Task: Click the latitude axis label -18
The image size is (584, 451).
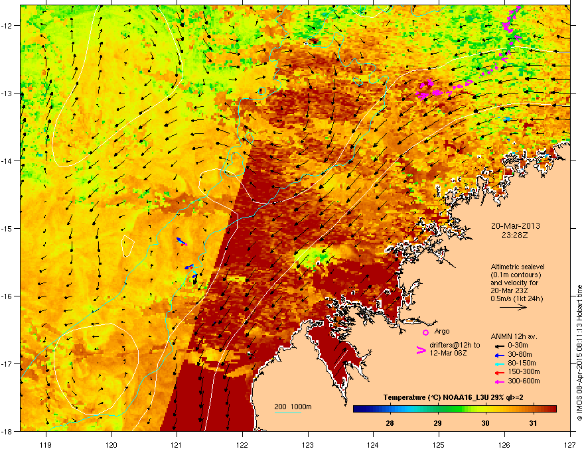Action: click(7, 431)
